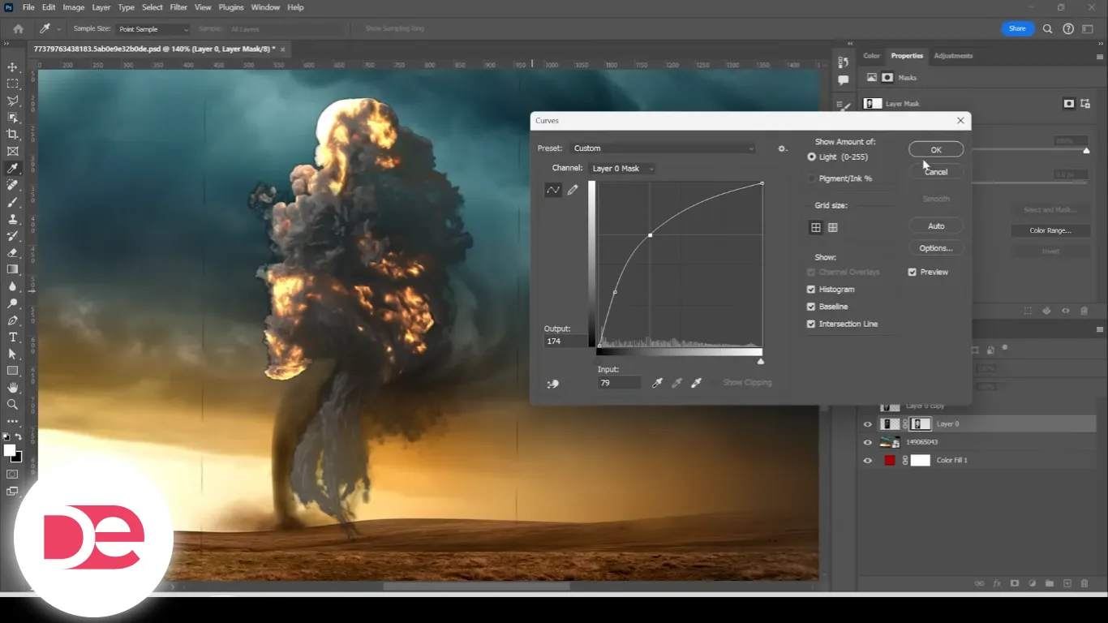Select the Eyedropper tool in left toolbar
The width and height of the screenshot is (1108, 623).
[12, 168]
